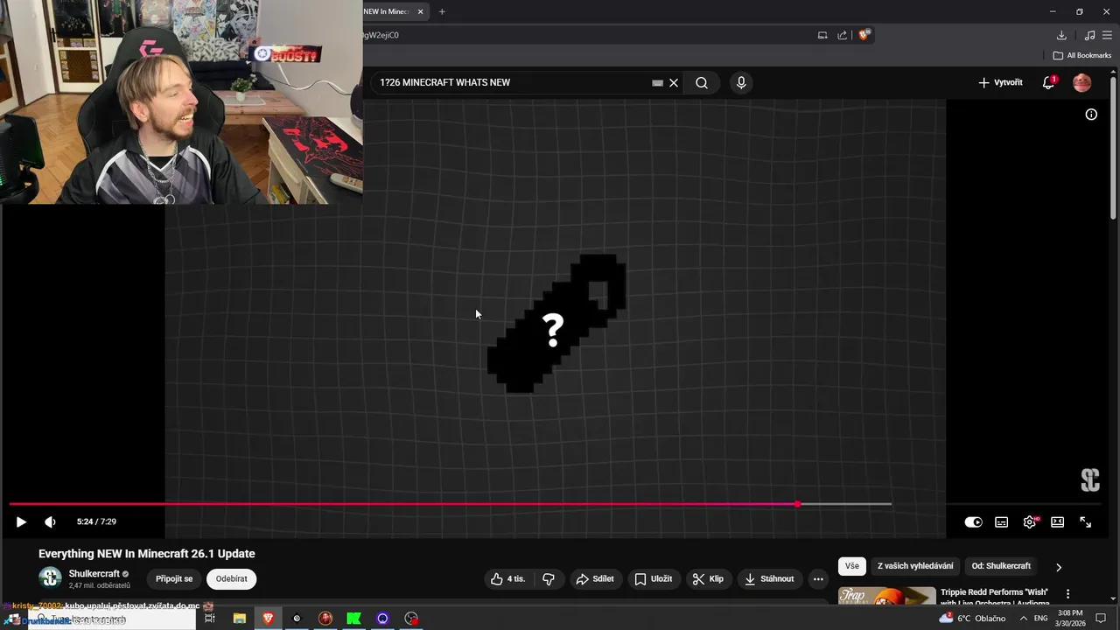Open picture-in-picture icon in address bar

click(x=822, y=35)
